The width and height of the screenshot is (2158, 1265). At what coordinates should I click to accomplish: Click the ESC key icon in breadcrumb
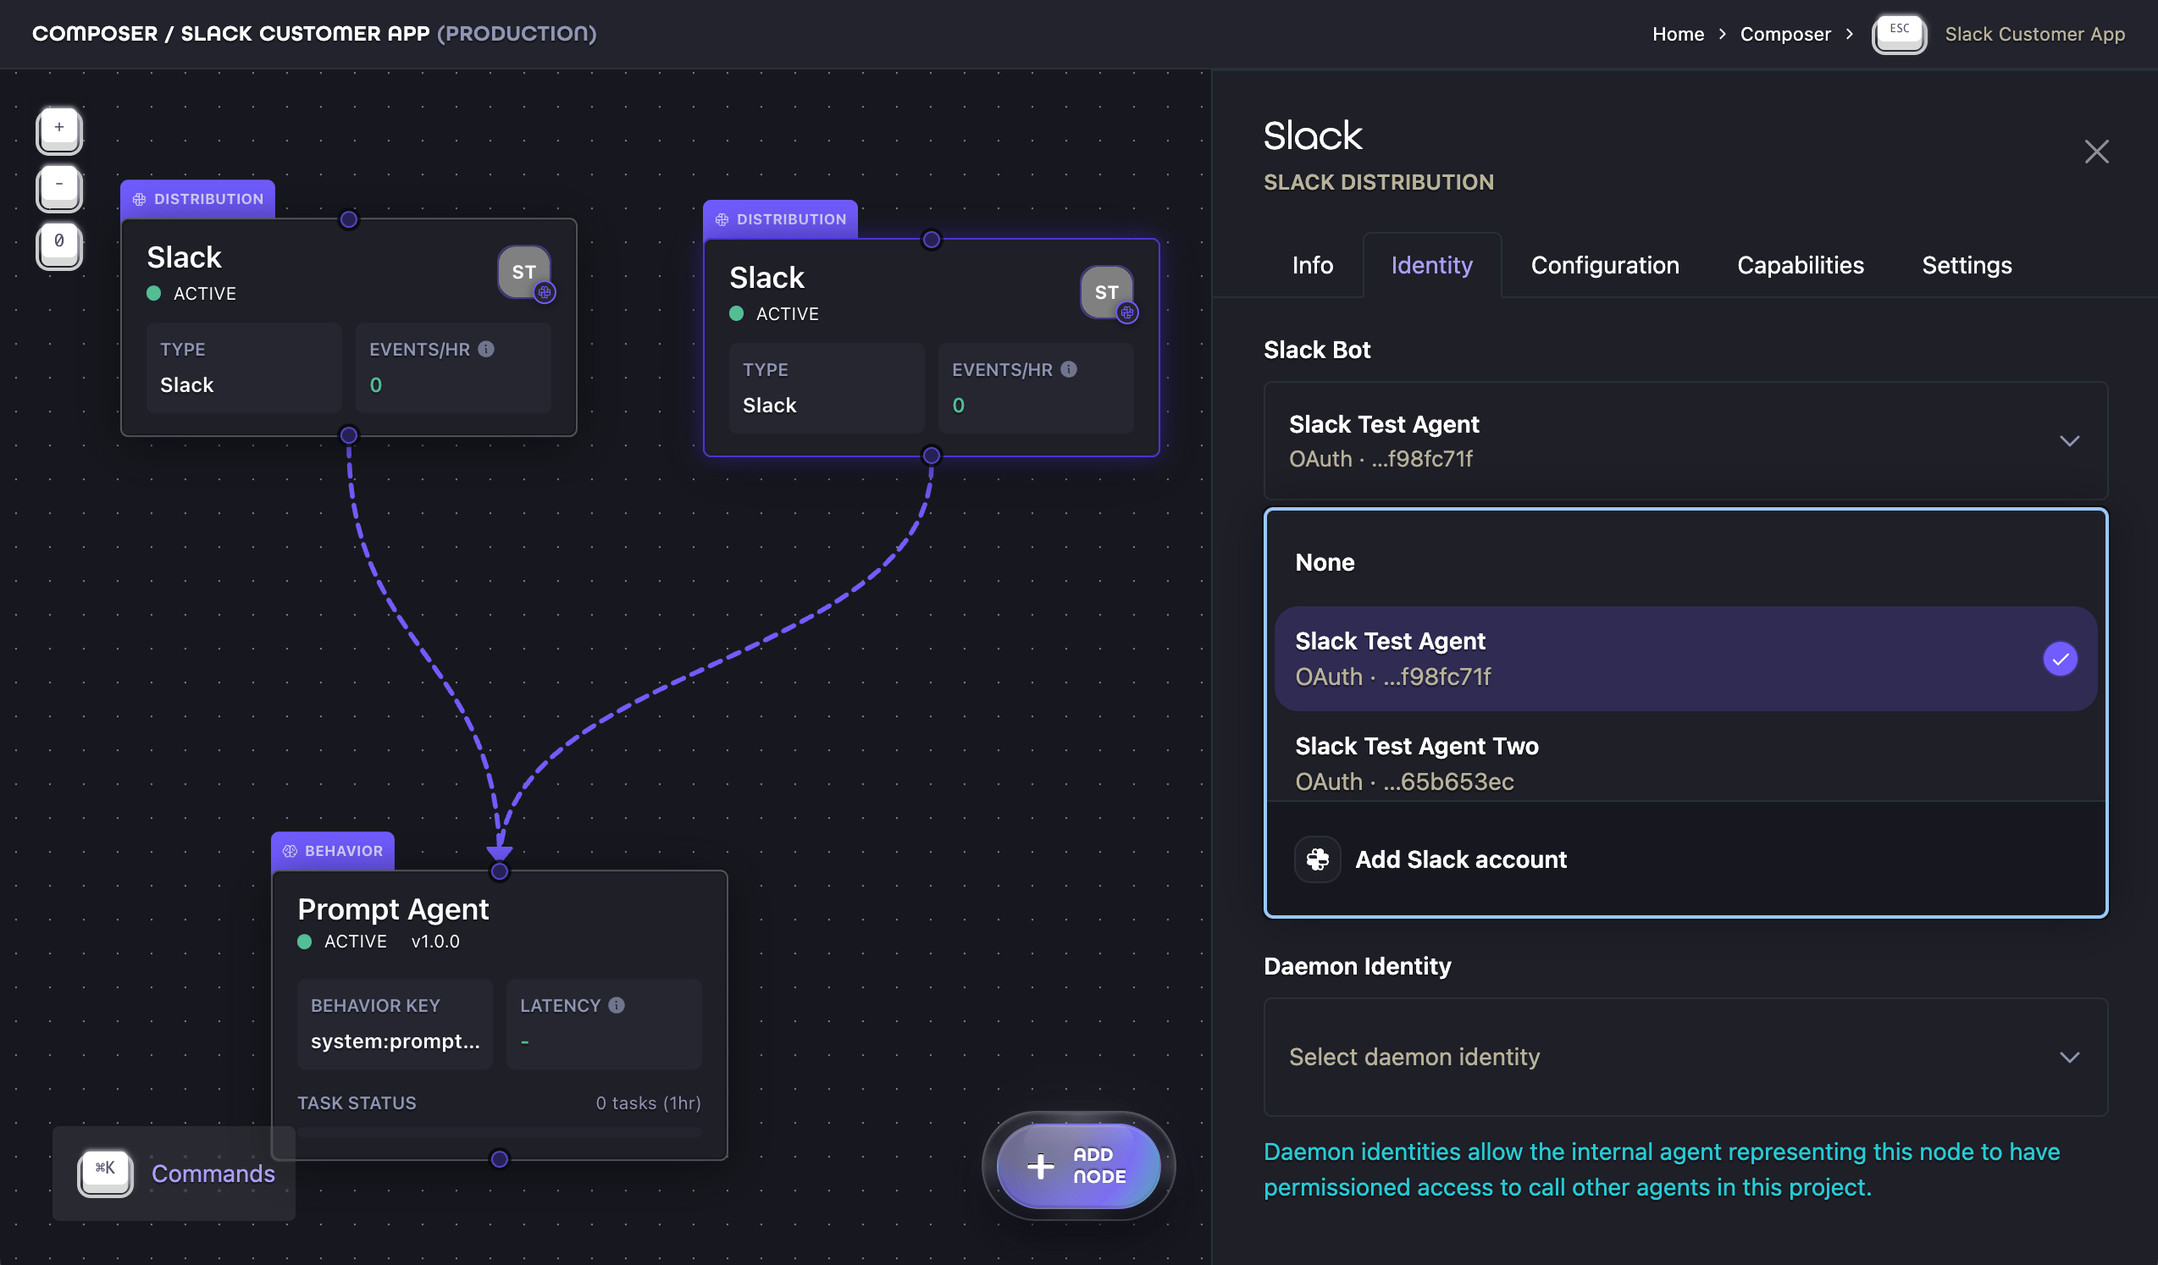(1900, 34)
